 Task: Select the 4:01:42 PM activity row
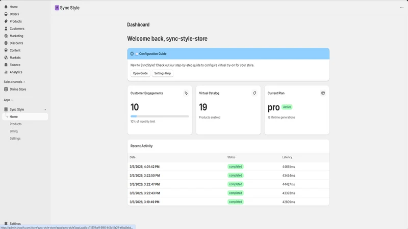228,167
